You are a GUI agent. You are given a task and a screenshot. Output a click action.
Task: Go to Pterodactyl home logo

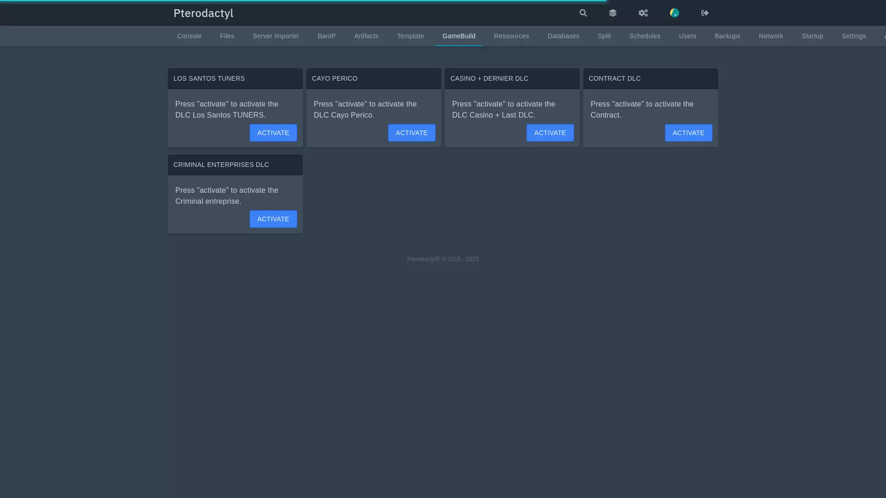coord(204,13)
